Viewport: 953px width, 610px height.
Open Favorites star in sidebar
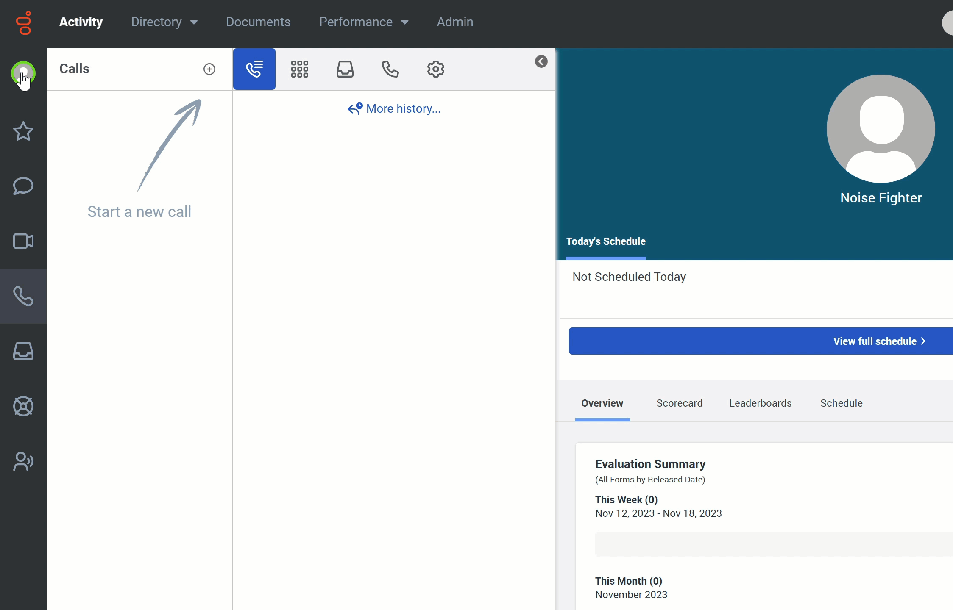pyautogui.click(x=23, y=131)
